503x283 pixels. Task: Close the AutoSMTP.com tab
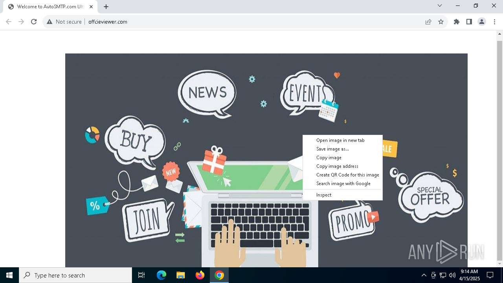pyautogui.click(x=91, y=7)
